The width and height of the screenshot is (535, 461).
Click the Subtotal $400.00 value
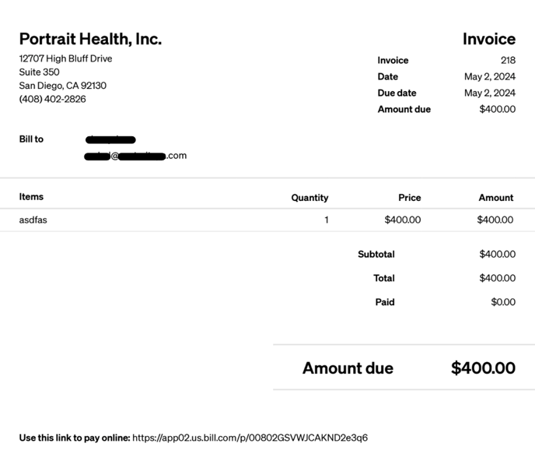tap(497, 254)
